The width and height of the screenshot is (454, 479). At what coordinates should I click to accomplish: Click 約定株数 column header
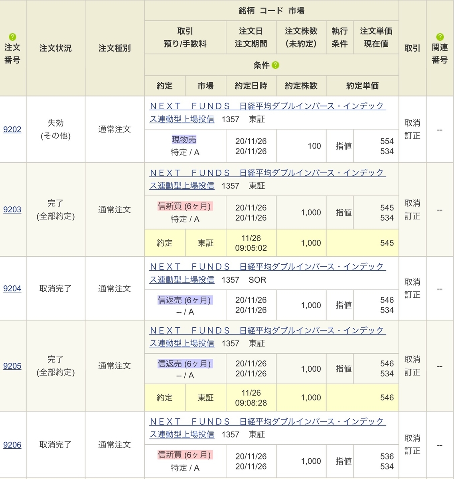[301, 86]
